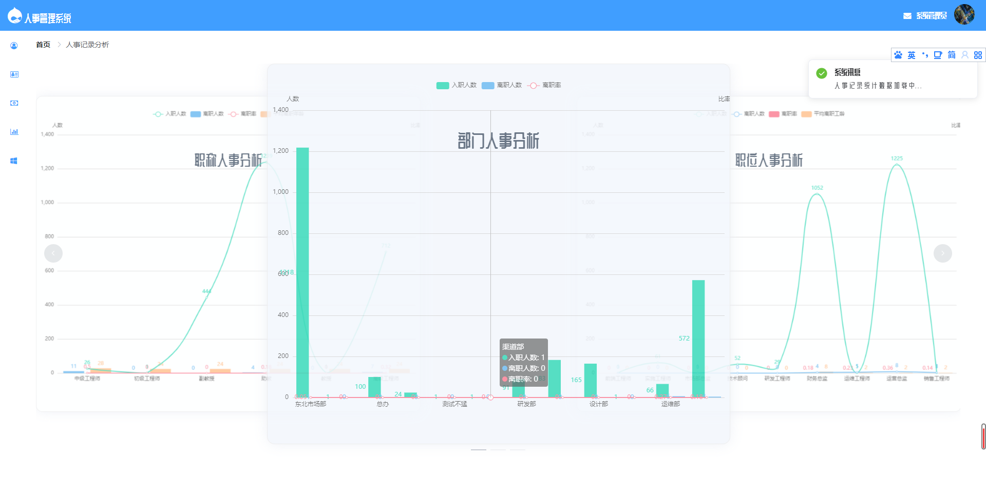
Task: Navigate to 首页 breadcrumb link
Action: pos(43,45)
